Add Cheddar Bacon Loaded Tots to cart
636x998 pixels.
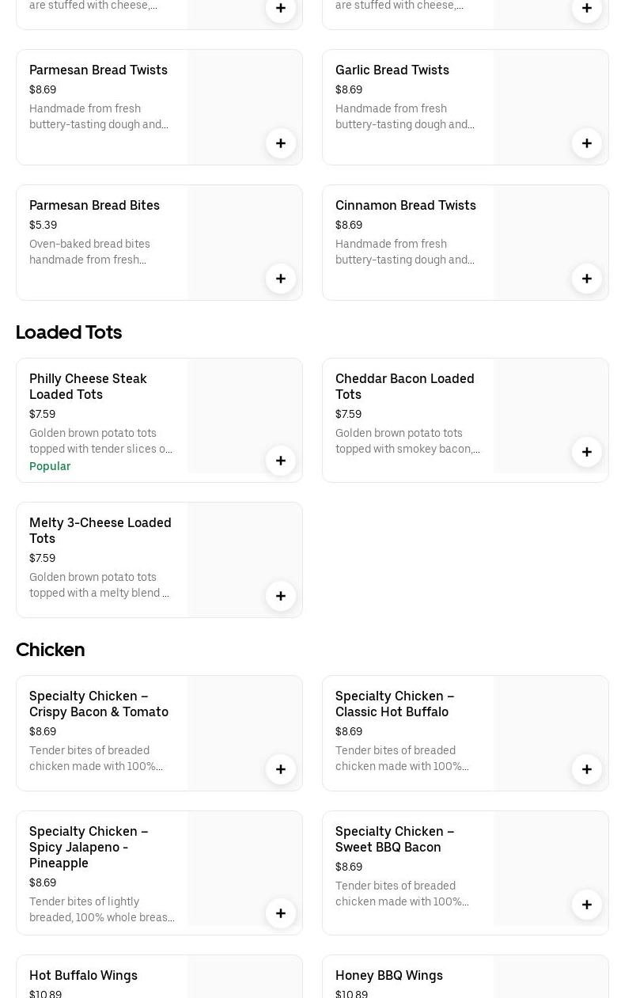click(587, 452)
